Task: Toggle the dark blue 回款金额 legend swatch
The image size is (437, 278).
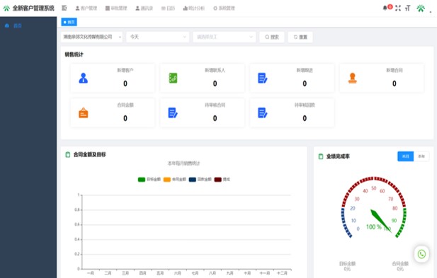Action: [x=193, y=180]
